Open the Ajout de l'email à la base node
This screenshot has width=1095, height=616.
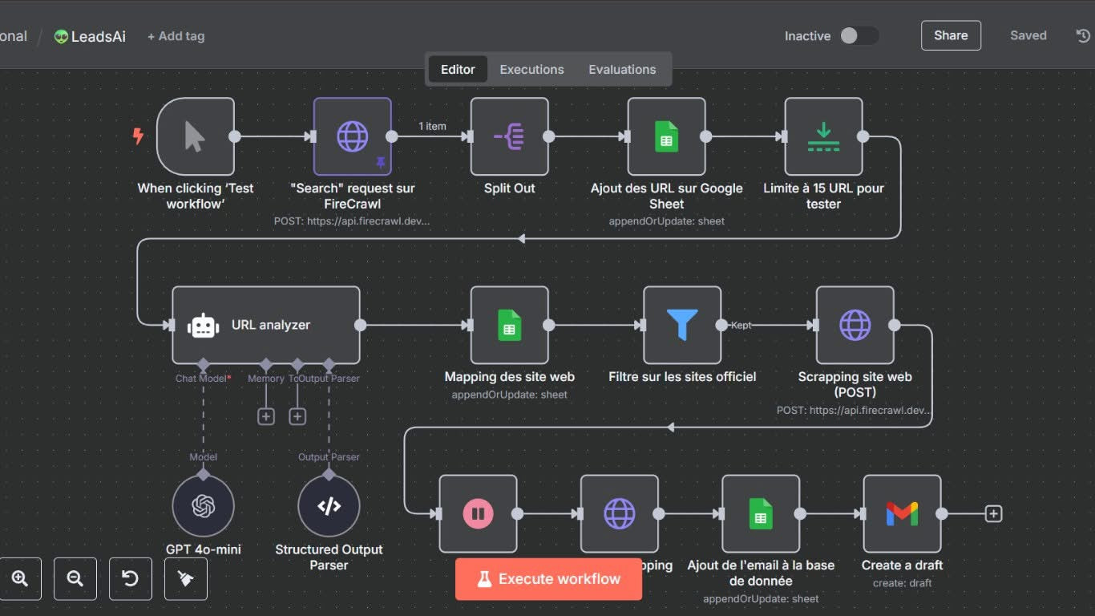[x=761, y=513]
